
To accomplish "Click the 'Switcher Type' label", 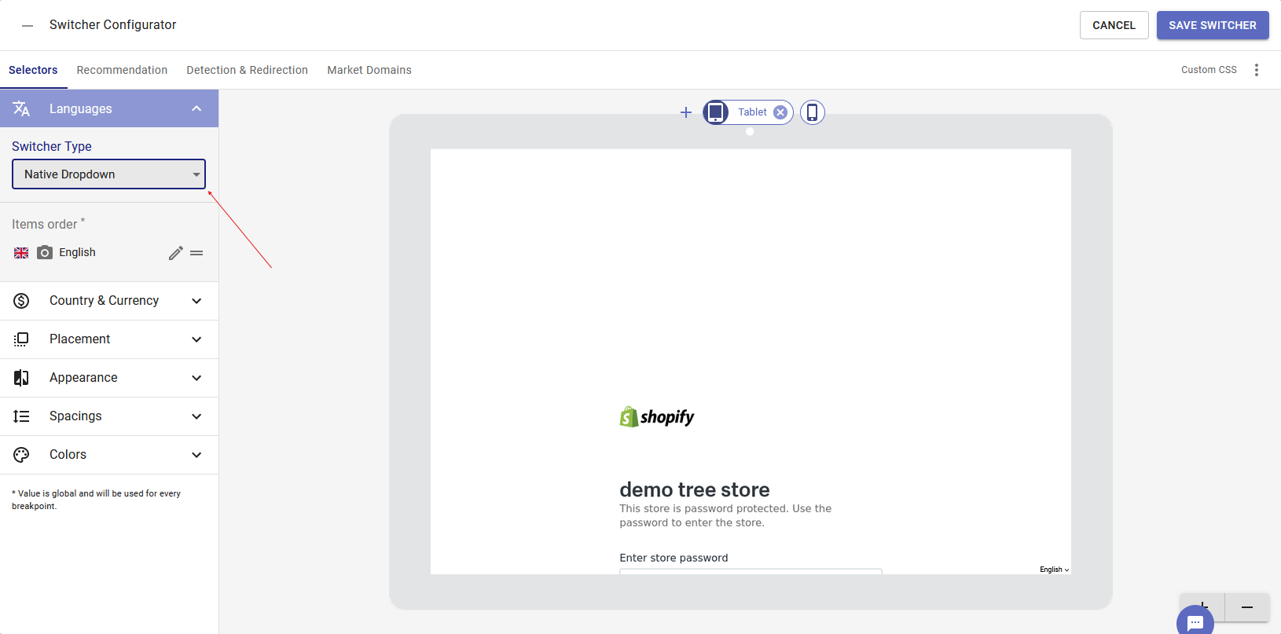I will click(52, 146).
